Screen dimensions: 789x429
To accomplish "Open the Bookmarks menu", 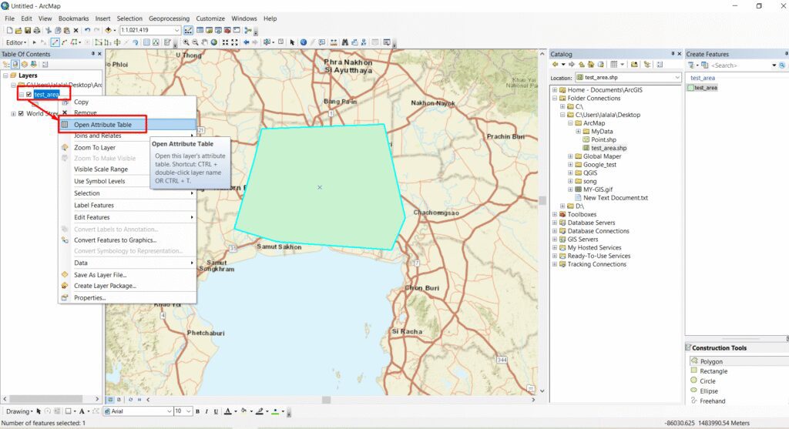I will tap(73, 18).
